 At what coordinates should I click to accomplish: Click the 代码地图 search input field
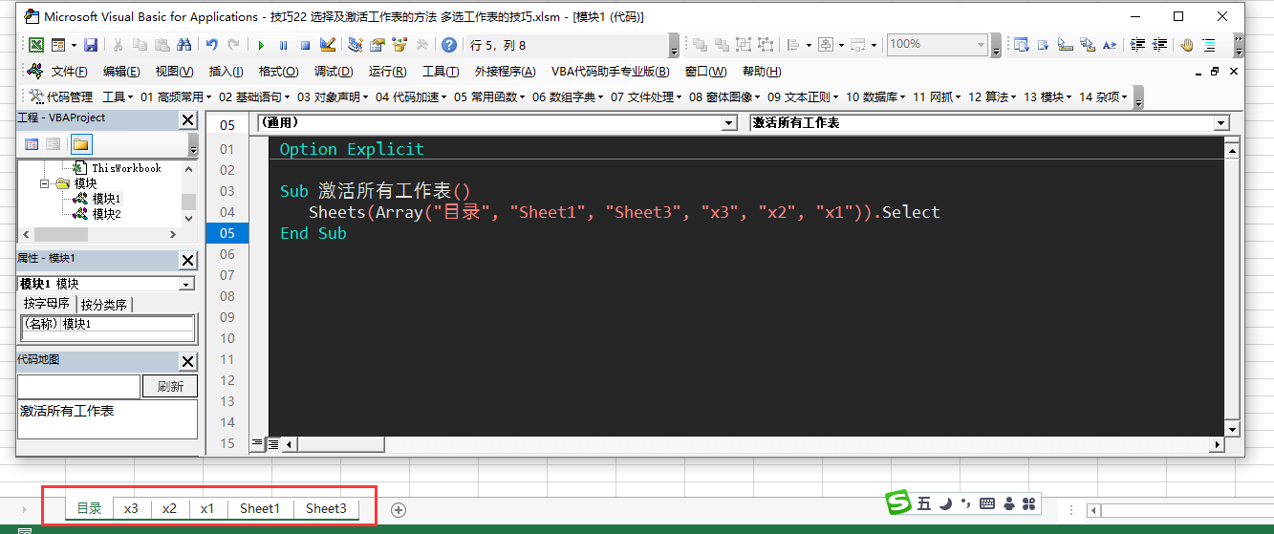point(79,387)
